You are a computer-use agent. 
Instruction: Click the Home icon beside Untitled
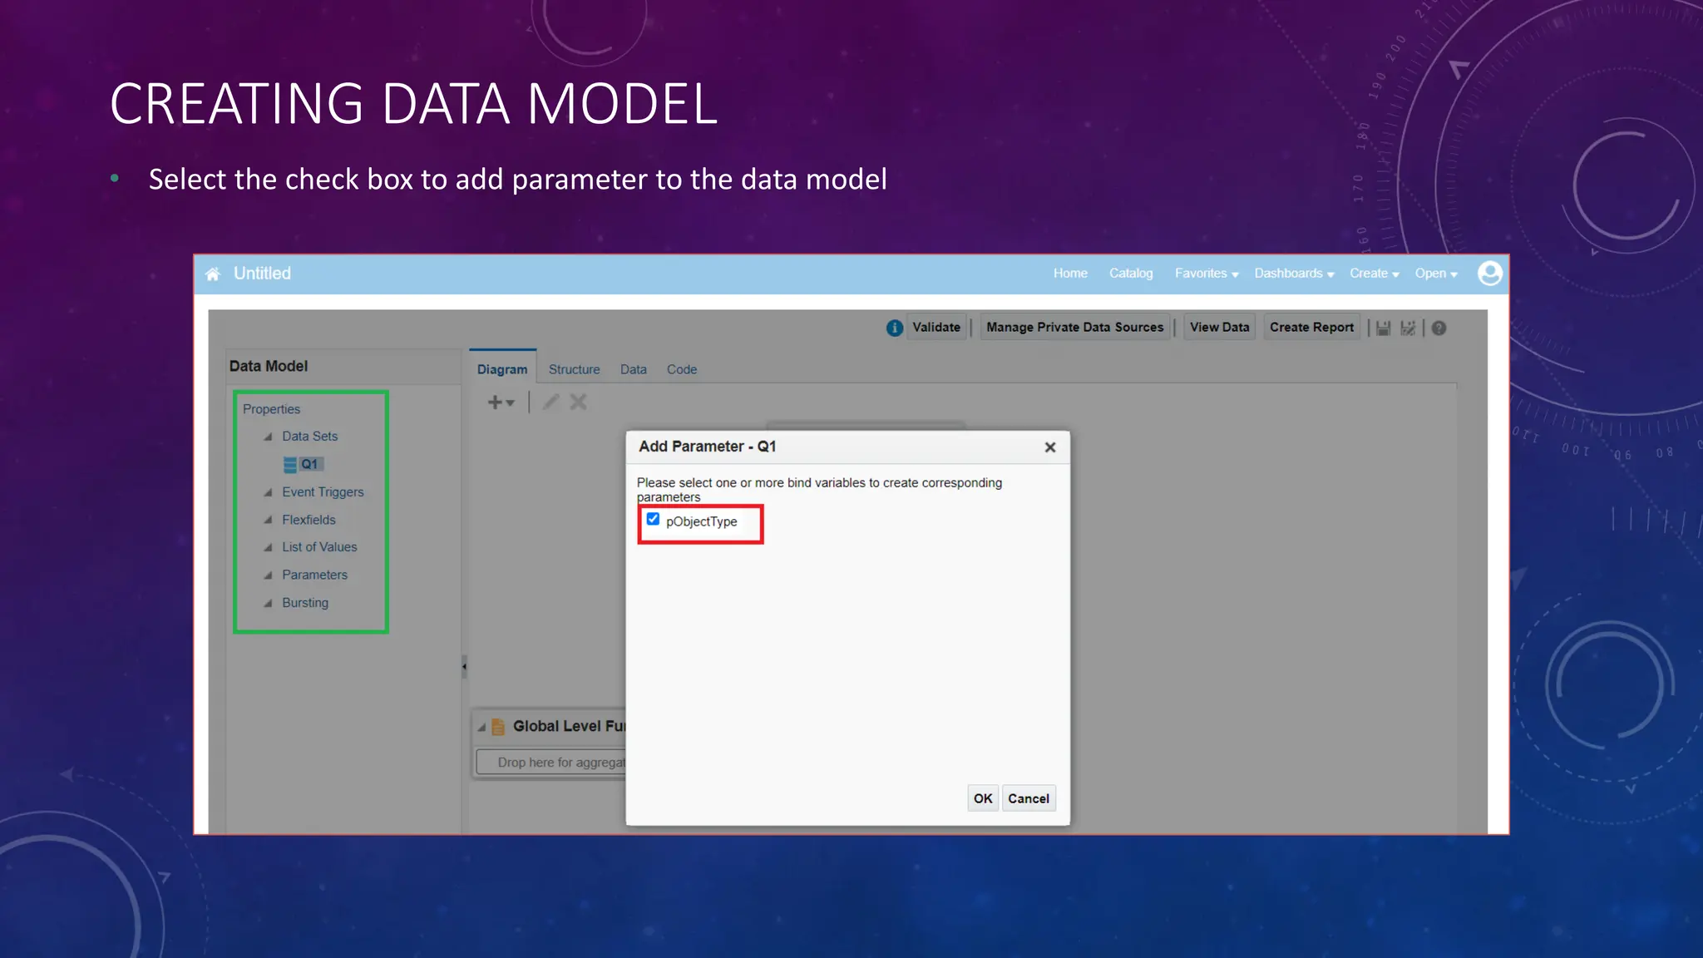coord(213,274)
